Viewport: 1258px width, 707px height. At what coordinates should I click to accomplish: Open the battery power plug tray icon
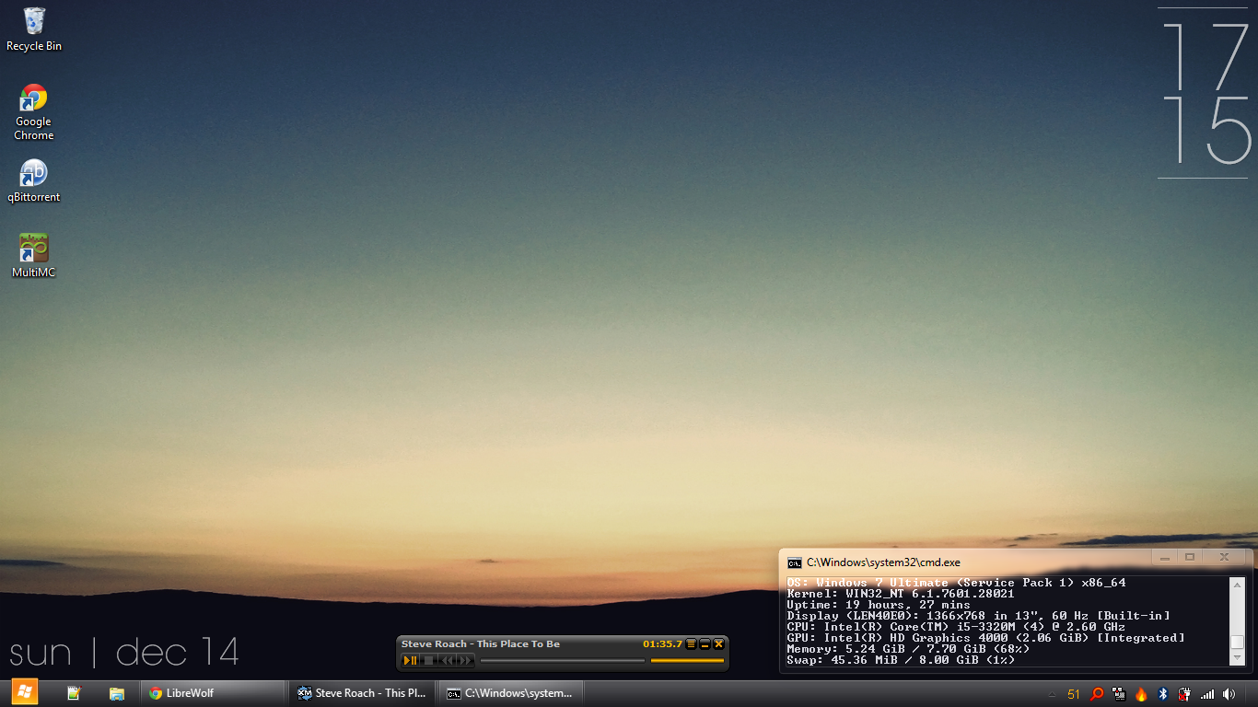1185,694
